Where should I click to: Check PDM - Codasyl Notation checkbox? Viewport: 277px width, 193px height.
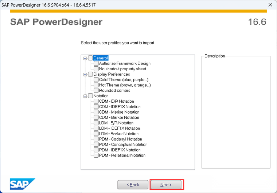click(x=96, y=139)
